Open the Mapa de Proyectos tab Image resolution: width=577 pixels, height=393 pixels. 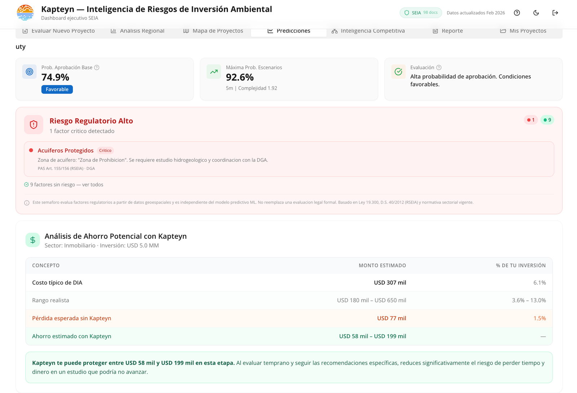213,31
